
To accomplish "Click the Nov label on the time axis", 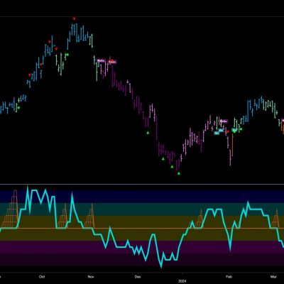I will click(91, 276).
